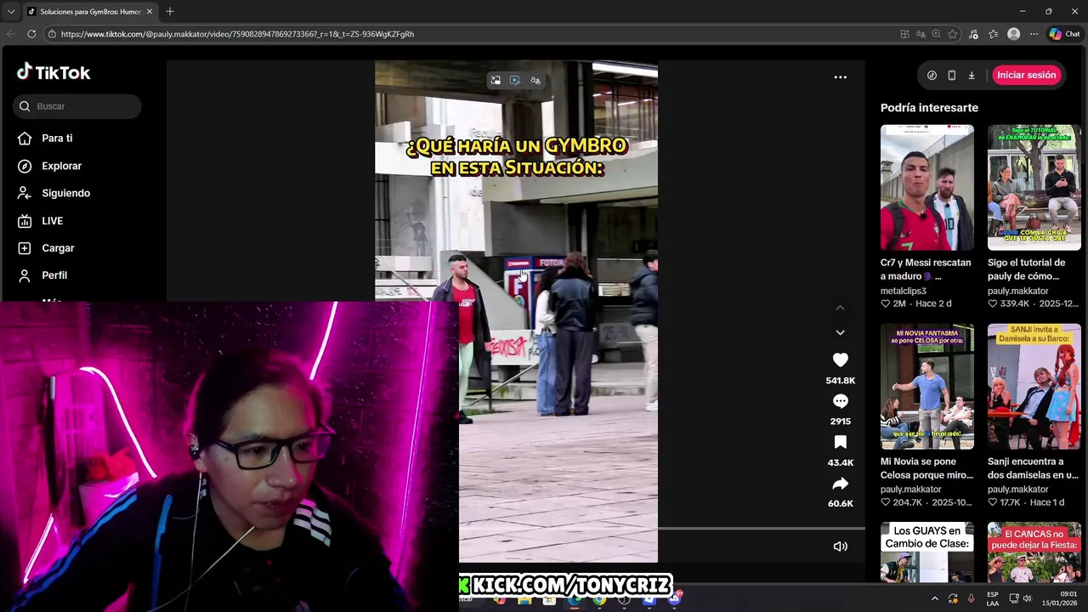Click the download app icon
This screenshot has height=612, width=1088.
(x=972, y=75)
